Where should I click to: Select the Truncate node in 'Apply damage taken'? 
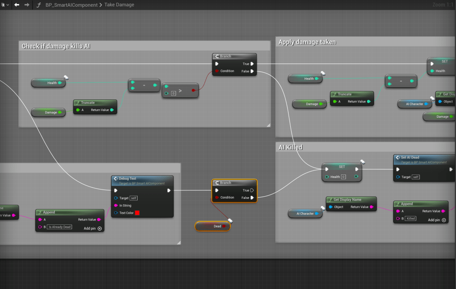coord(352,98)
